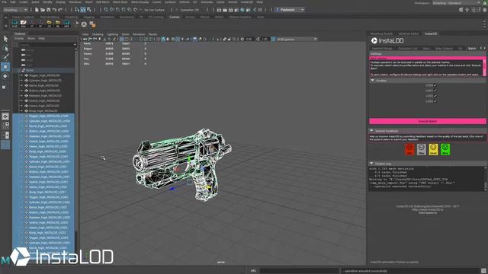Click the pink Execute Batch button
Screen dimensions: 488x274
tap(427, 121)
